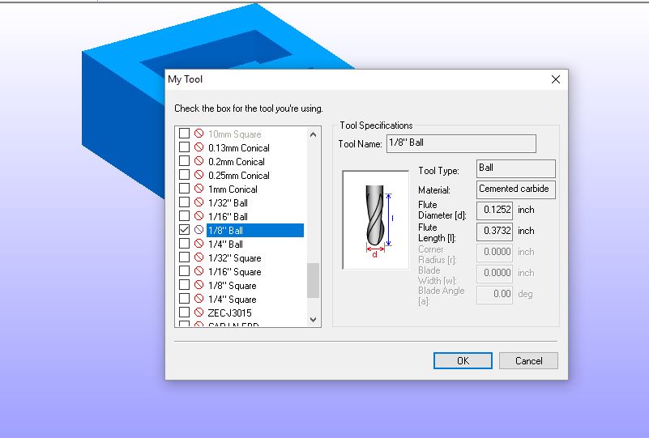The image size is (649, 438).
Task: Check the 1/4" Square checkbox
Action: tap(184, 299)
